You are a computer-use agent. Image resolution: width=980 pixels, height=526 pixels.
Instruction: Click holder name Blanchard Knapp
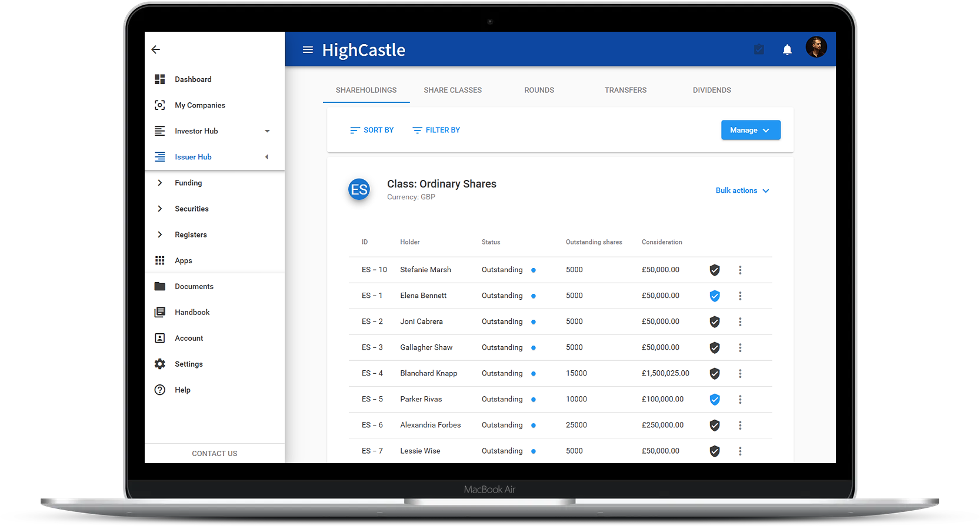(429, 373)
